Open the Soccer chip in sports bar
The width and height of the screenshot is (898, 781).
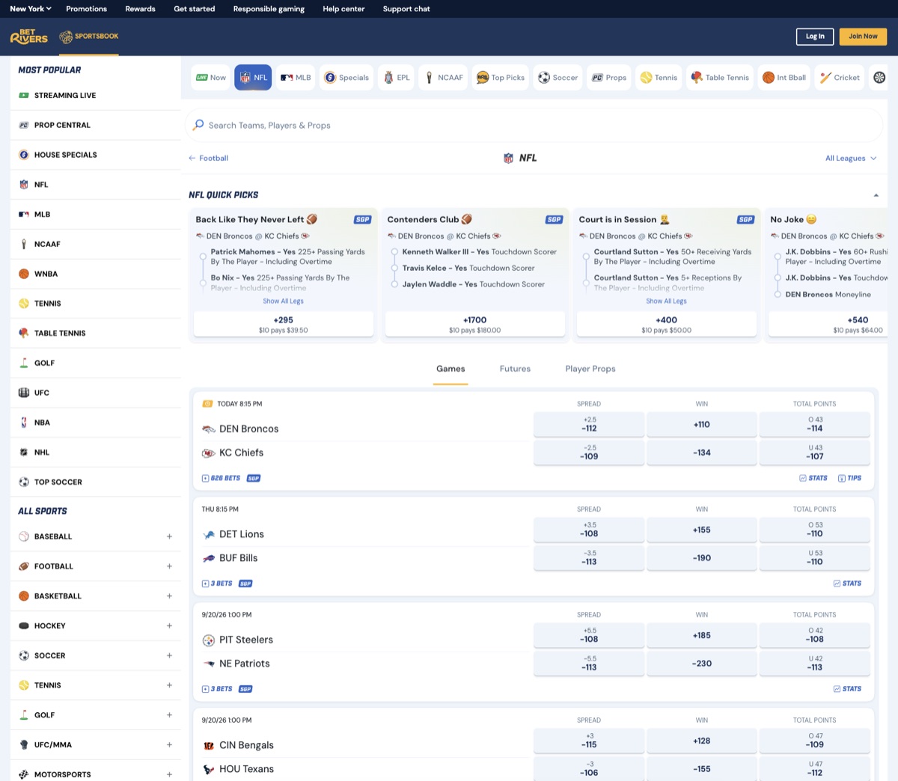point(558,77)
